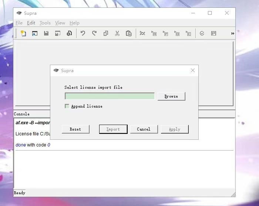Screen dimensions: 259x206
Task: Minimize the main Supra window
Action: coord(193,13)
